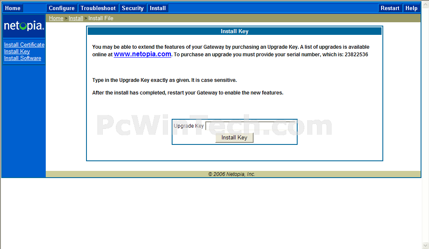
Task: Open the Configure menu tab
Action: (62, 8)
